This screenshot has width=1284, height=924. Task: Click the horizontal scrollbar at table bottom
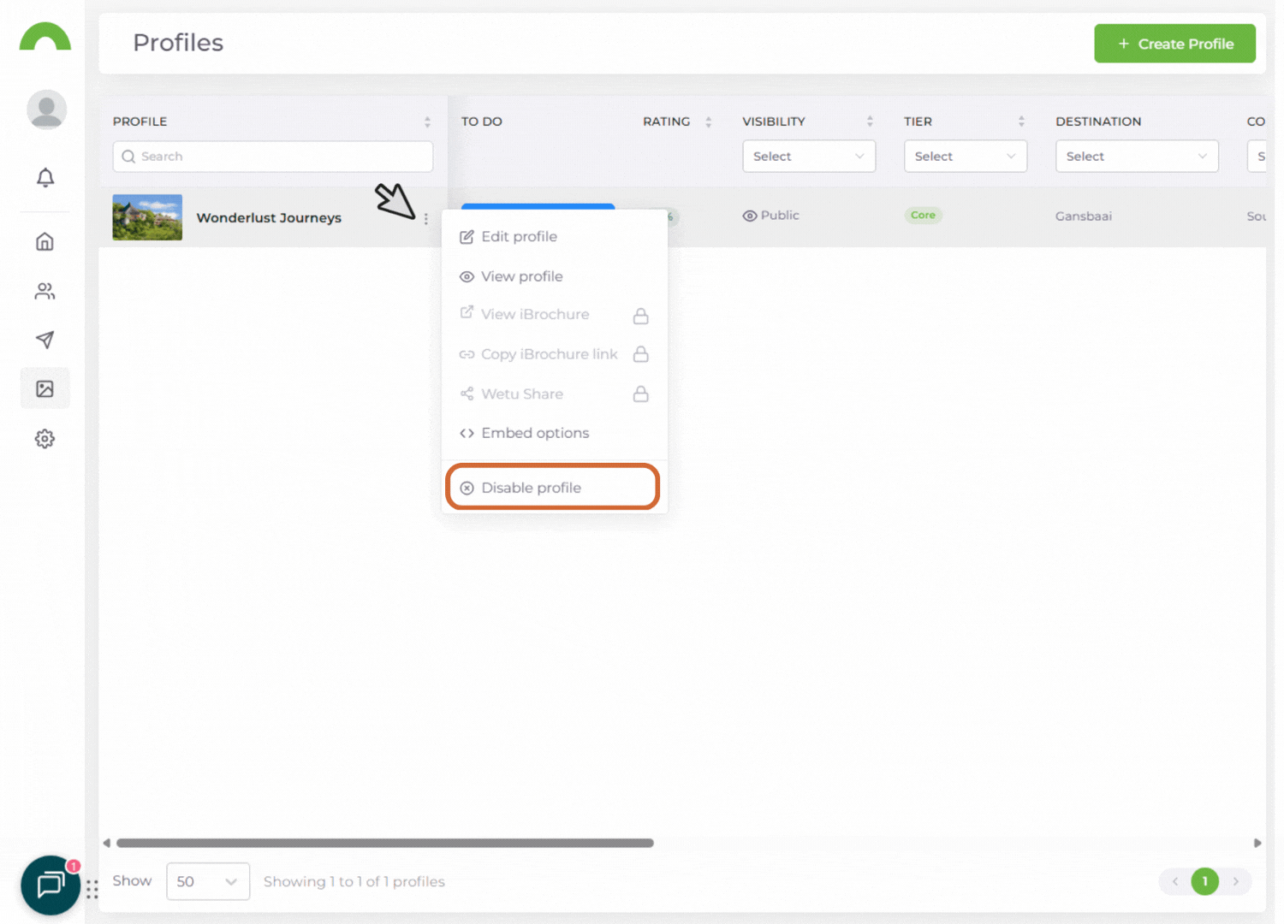[385, 843]
